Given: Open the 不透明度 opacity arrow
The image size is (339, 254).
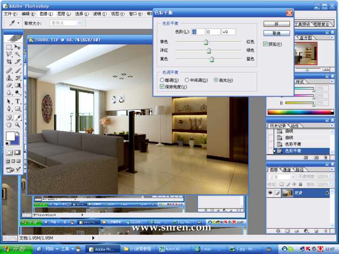Looking at the screenshot, I should click(331, 176).
